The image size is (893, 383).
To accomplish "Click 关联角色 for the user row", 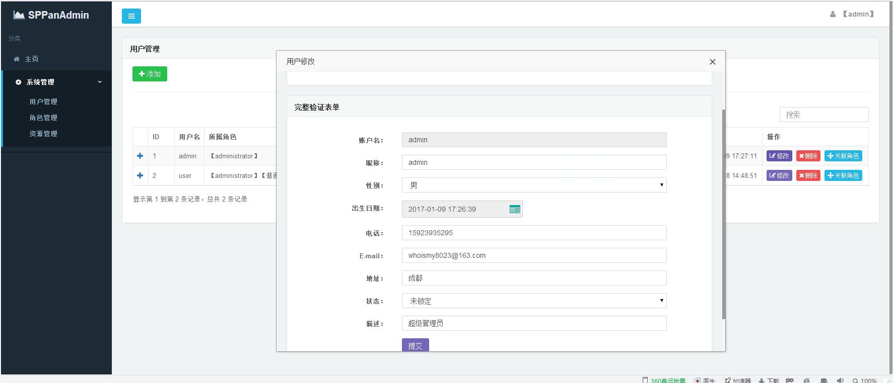I will (843, 175).
